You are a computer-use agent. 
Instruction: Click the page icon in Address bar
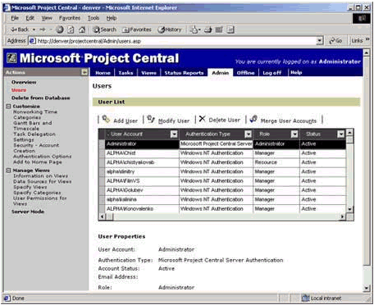[x=32, y=41]
